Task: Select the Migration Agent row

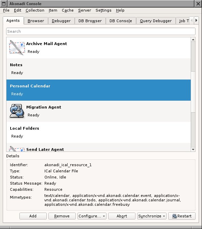Action: pos(99,111)
